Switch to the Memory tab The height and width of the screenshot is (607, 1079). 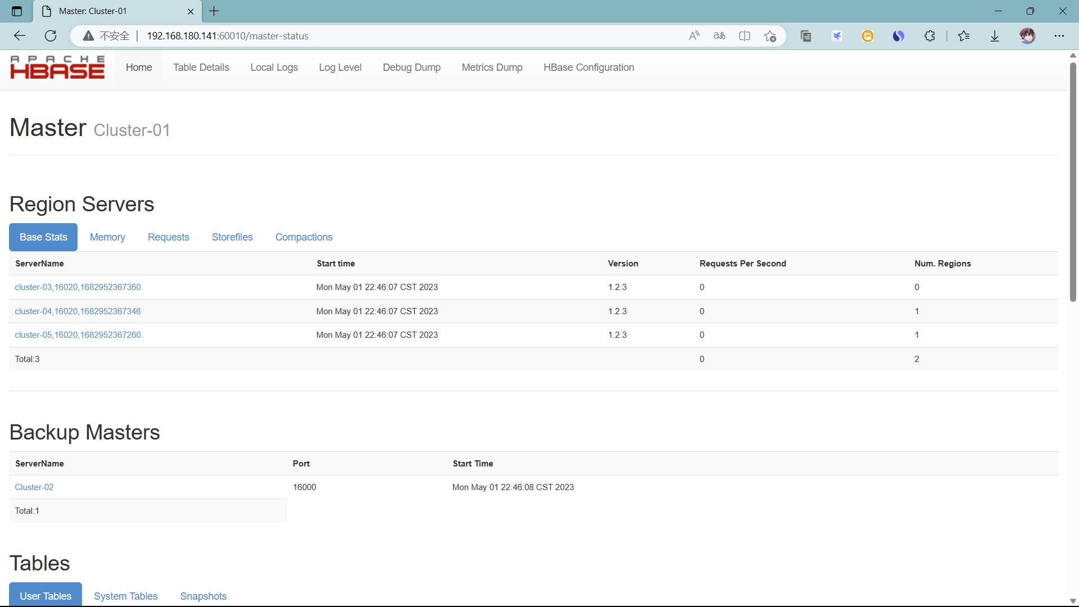[x=107, y=237]
